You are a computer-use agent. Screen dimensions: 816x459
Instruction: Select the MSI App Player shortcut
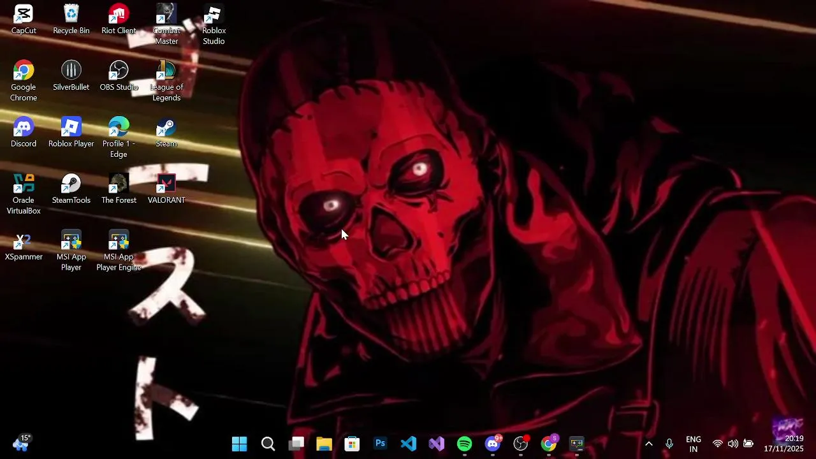(71, 251)
